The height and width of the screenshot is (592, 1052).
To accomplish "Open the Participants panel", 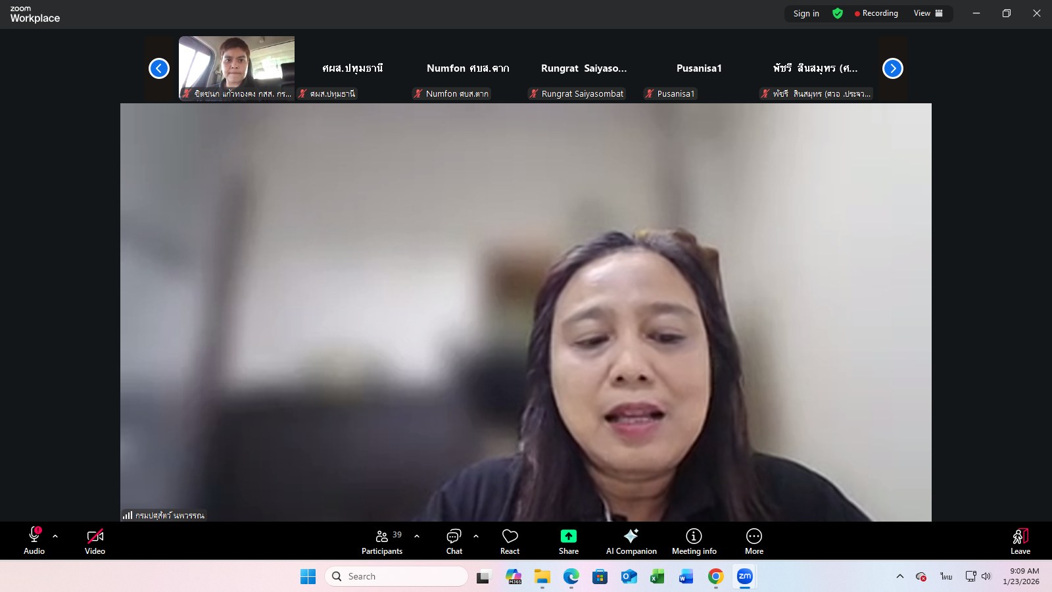I will click(x=382, y=541).
